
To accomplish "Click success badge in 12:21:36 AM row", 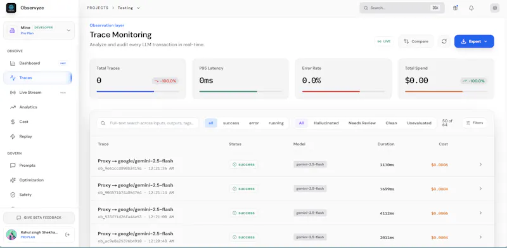I will (243, 164).
